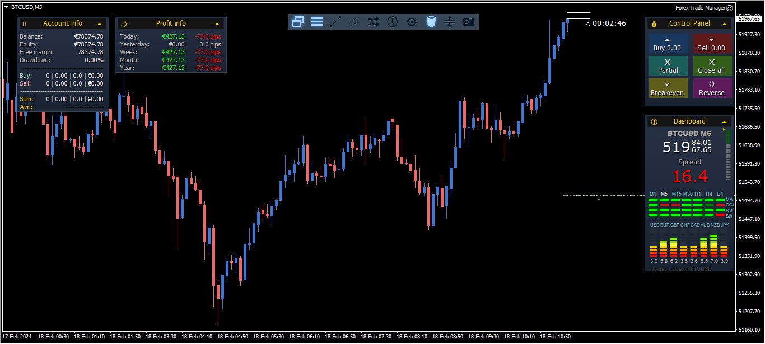Screen dimensions: 765x344
Task: Select the single trend line tool
Action: 335,22
